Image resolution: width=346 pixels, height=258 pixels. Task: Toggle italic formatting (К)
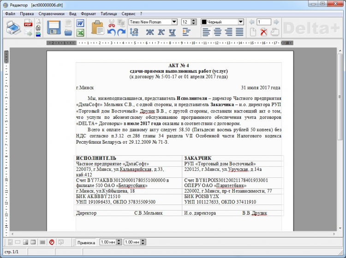pos(161,32)
